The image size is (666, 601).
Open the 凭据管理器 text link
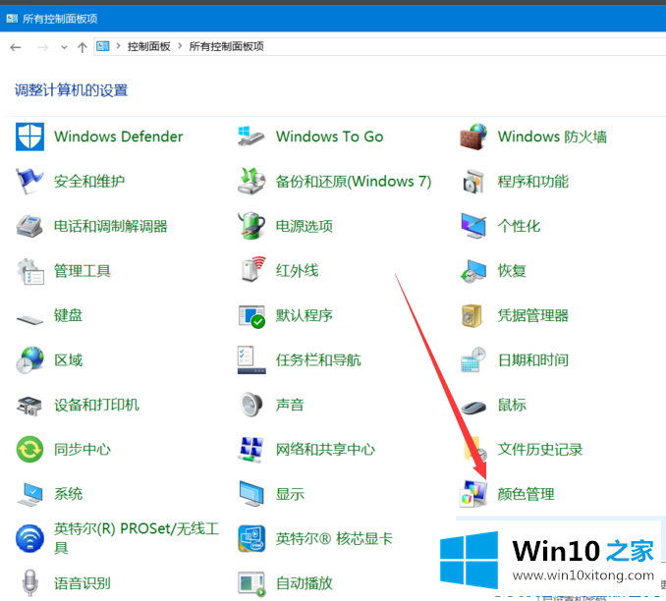click(533, 315)
